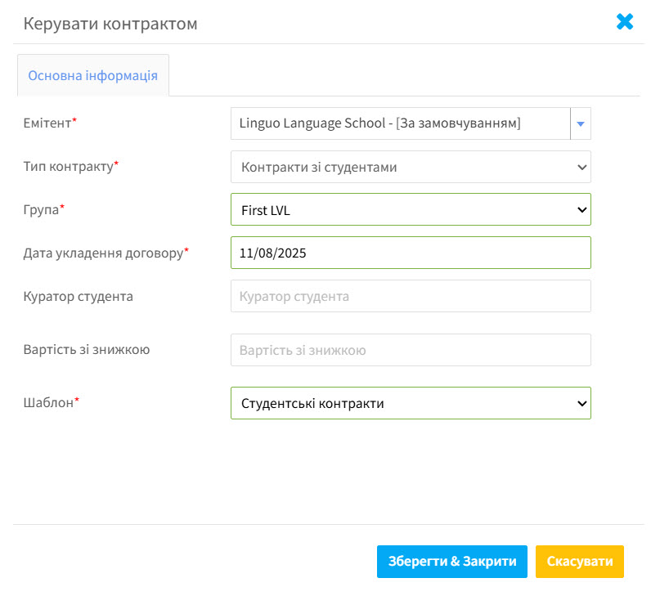Click the Куратор студента label text
Viewport: 660px width, 596px height.
[79, 296]
